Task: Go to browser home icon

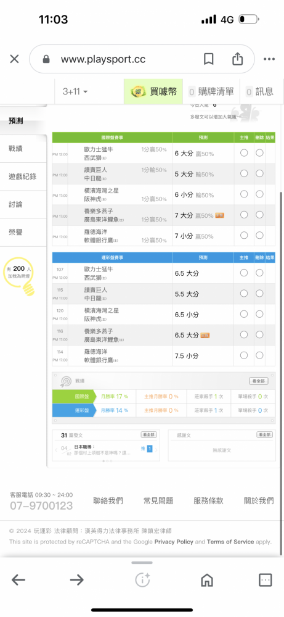Action: (207, 579)
